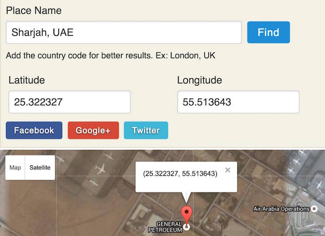This screenshot has height=236, width=325.
Task: Click the country code hint text
Action: tap(110, 56)
